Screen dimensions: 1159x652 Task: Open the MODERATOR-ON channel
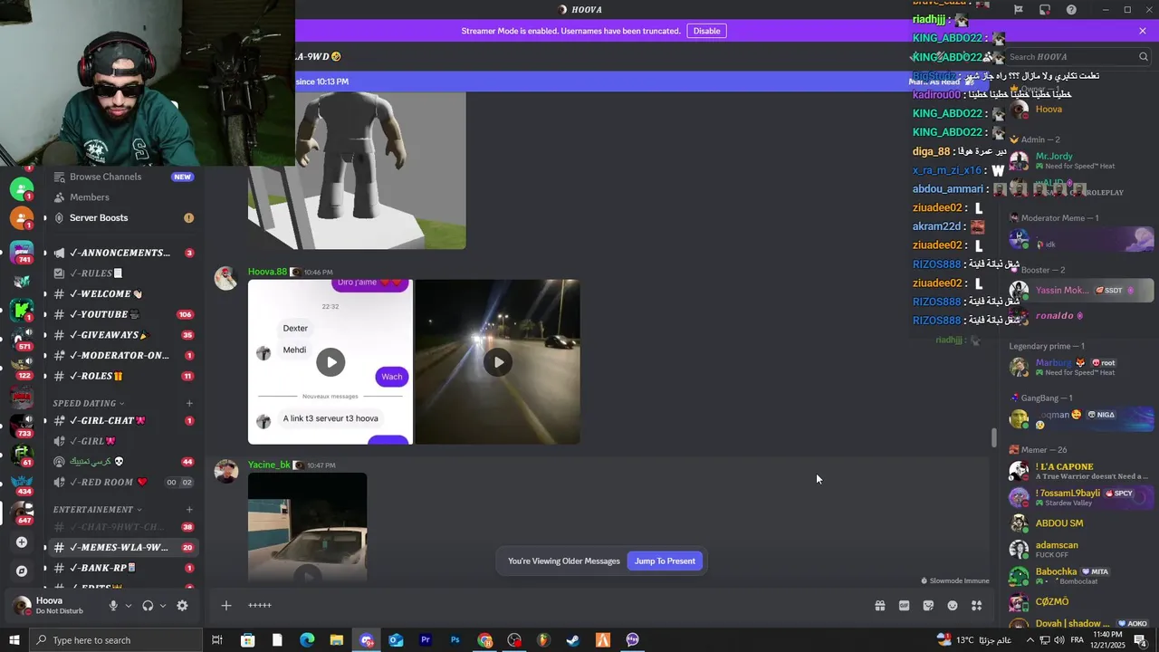[122, 356]
